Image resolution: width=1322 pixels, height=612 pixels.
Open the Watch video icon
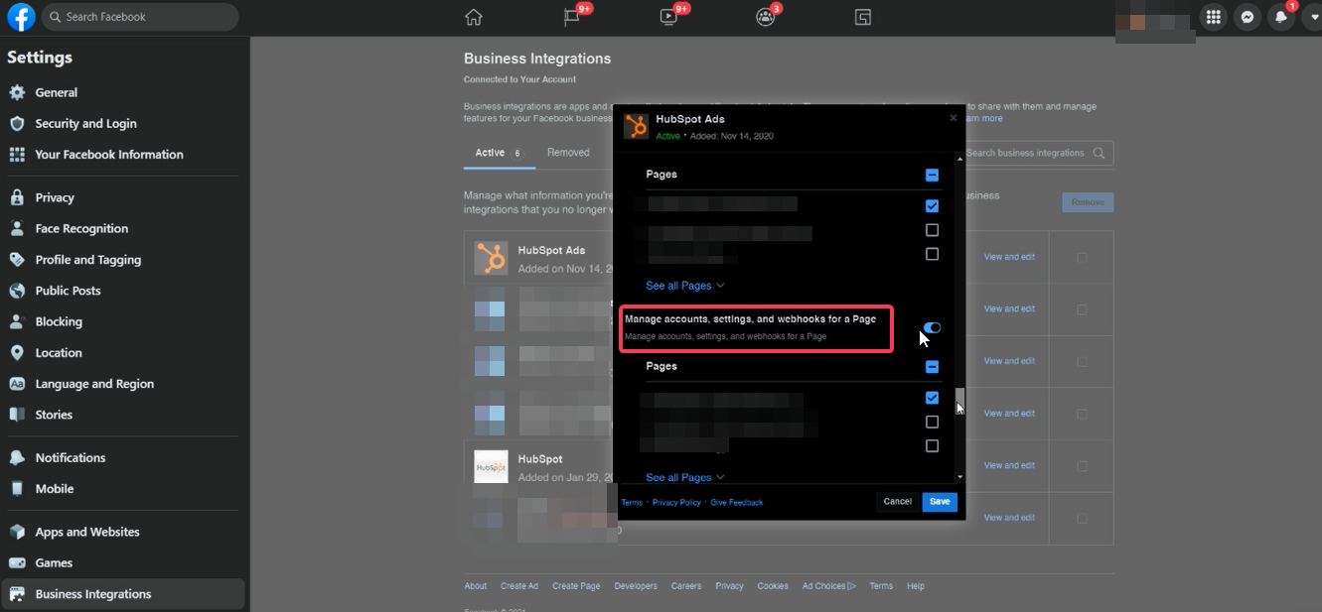point(667,17)
